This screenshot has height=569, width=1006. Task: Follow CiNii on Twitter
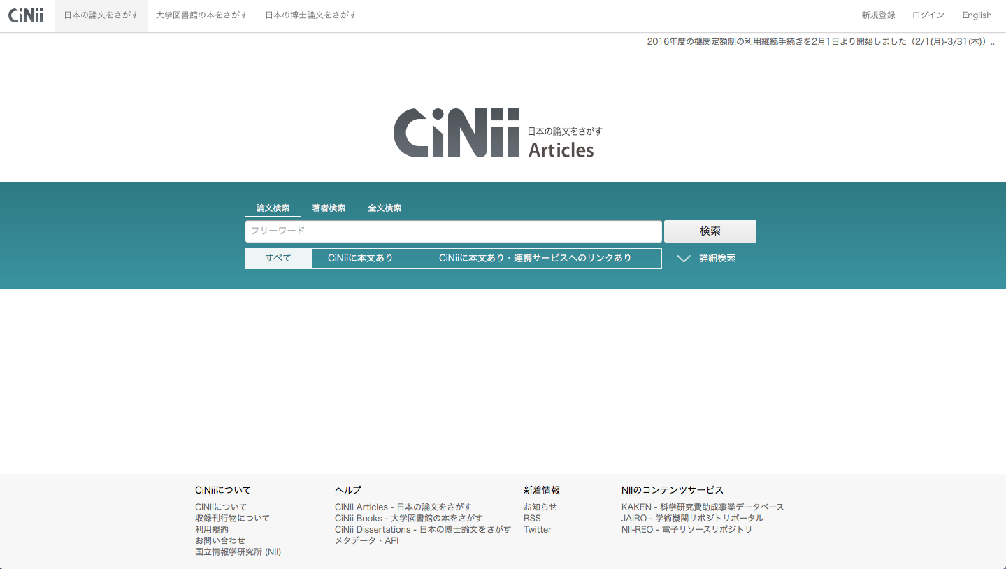(537, 529)
